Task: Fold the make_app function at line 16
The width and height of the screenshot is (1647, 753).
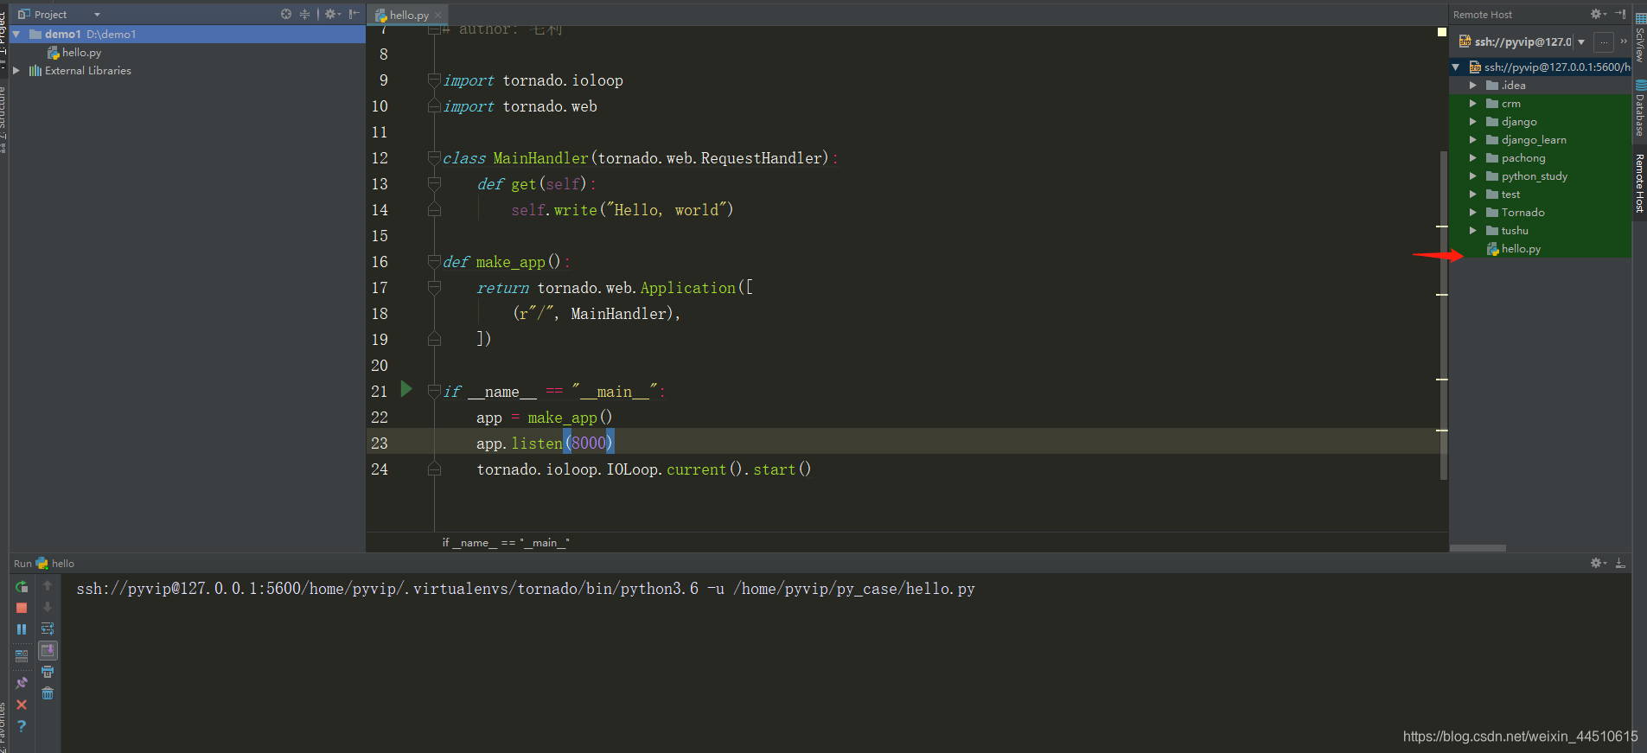Action: pos(434,261)
